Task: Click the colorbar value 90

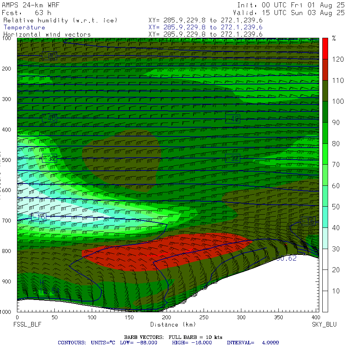Action: coord(336,122)
